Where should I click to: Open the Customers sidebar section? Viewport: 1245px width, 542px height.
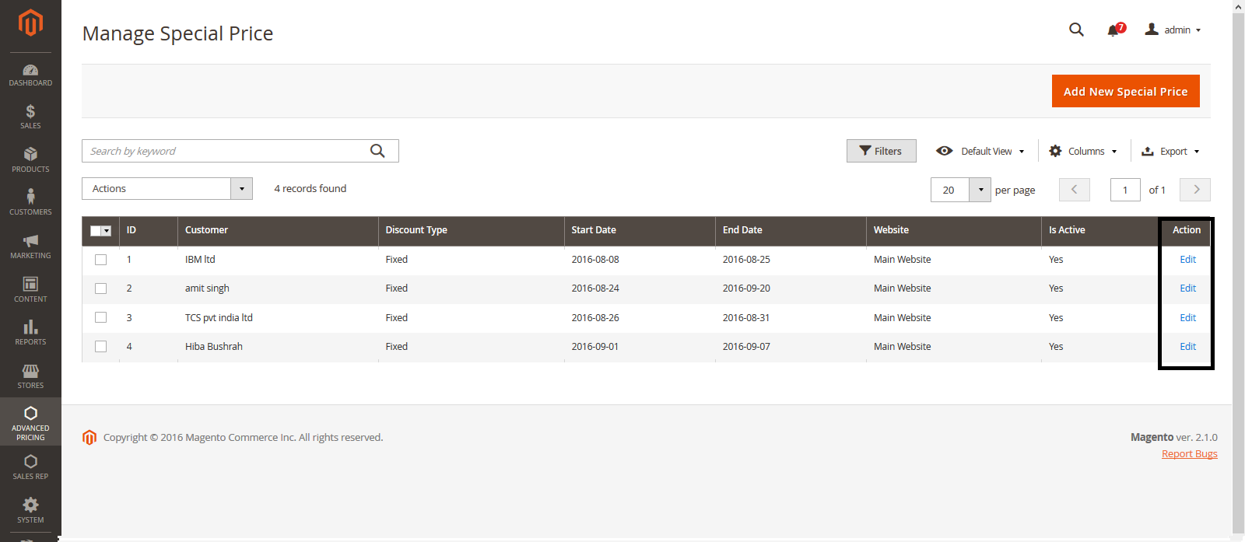point(30,202)
